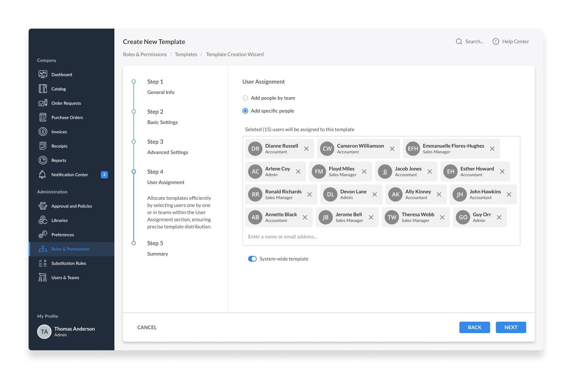This screenshot has width=572, height=386.
Task: Click Templates breadcrumb link
Action: pyautogui.click(x=186, y=54)
